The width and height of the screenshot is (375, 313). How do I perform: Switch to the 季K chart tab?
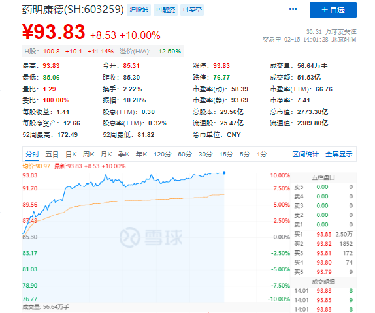pyautogui.click(x=123, y=155)
